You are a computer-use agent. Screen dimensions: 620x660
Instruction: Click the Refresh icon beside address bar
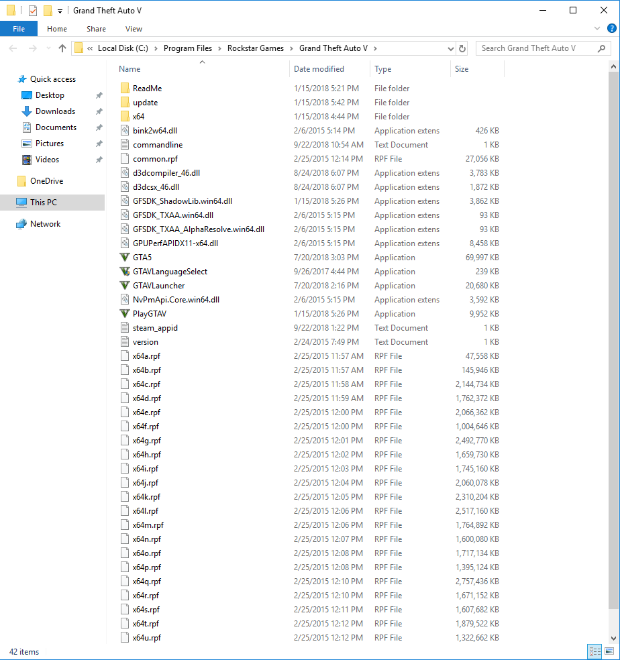point(462,48)
